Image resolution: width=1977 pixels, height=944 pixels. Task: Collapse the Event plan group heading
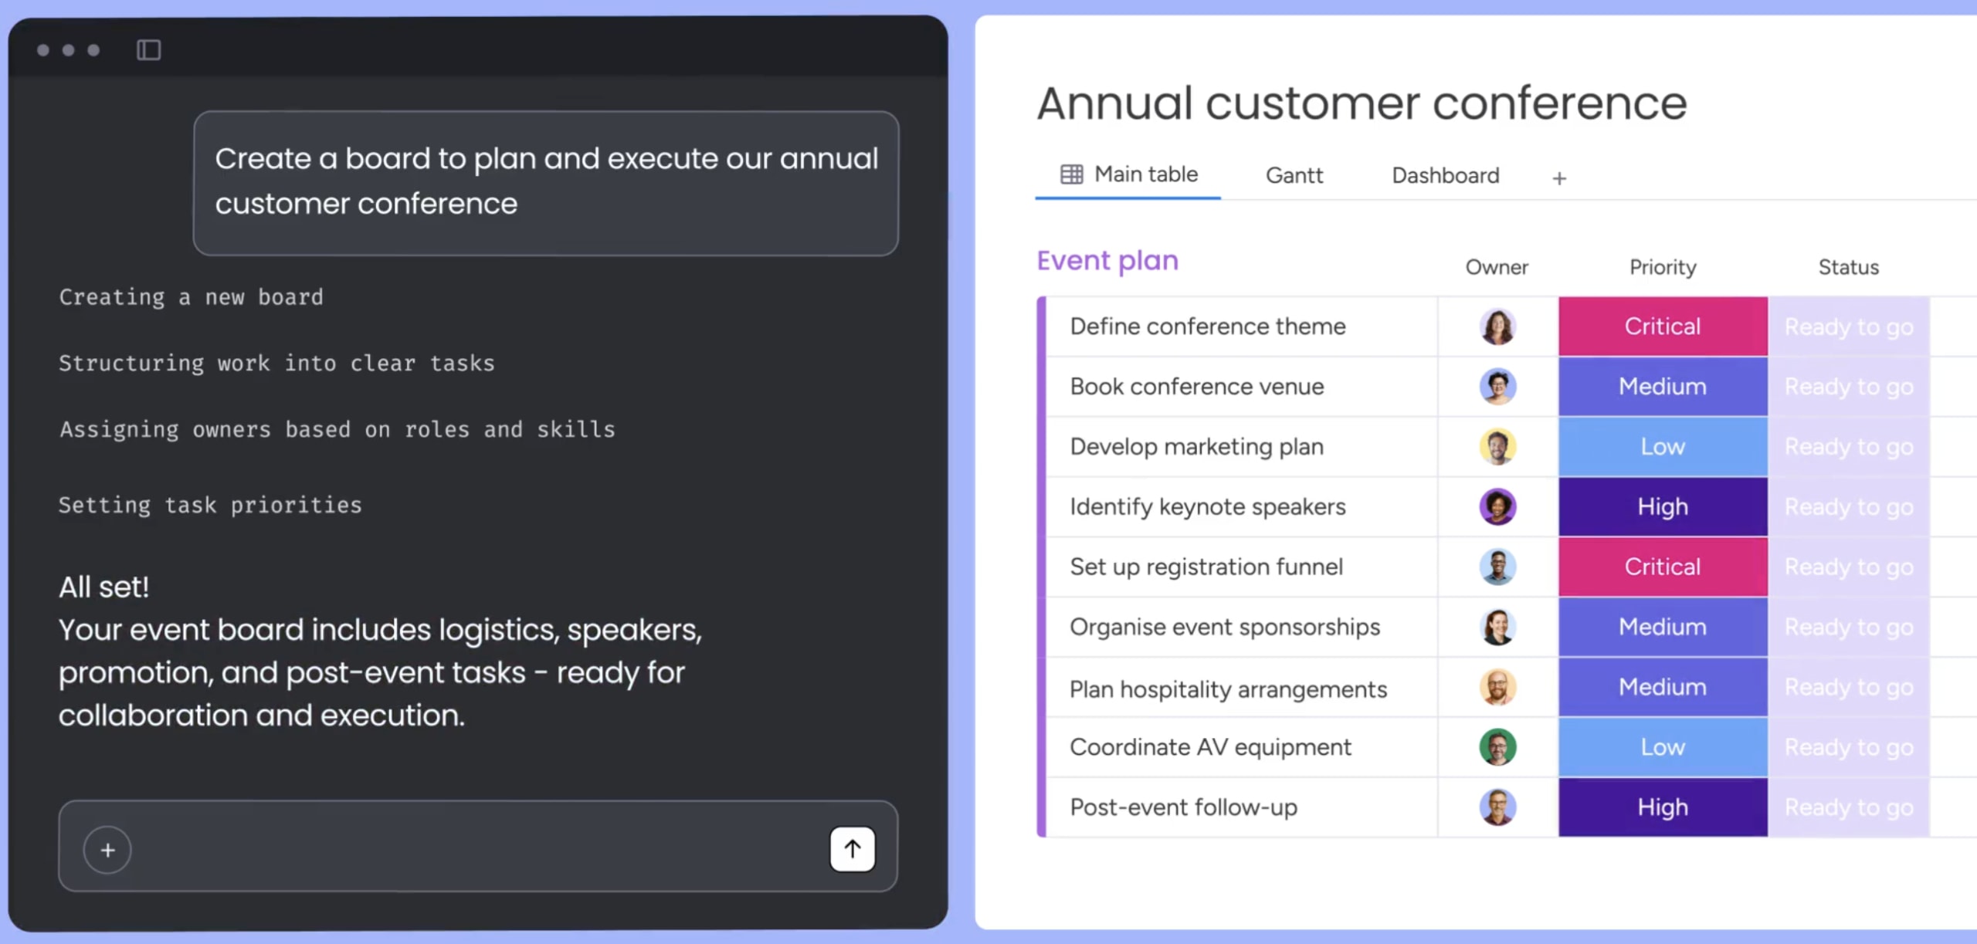pos(1107,261)
